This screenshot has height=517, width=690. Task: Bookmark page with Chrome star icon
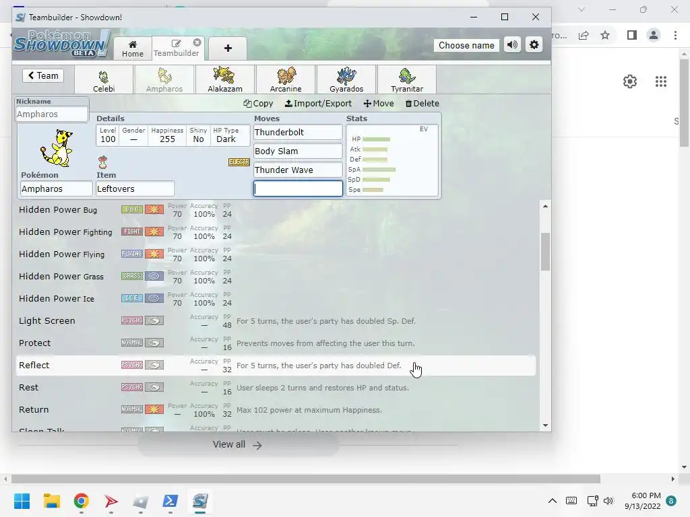point(606,35)
